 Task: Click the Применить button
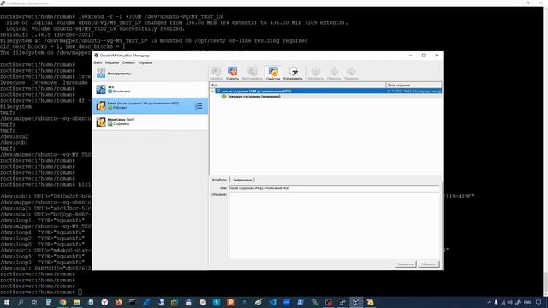(405, 264)
